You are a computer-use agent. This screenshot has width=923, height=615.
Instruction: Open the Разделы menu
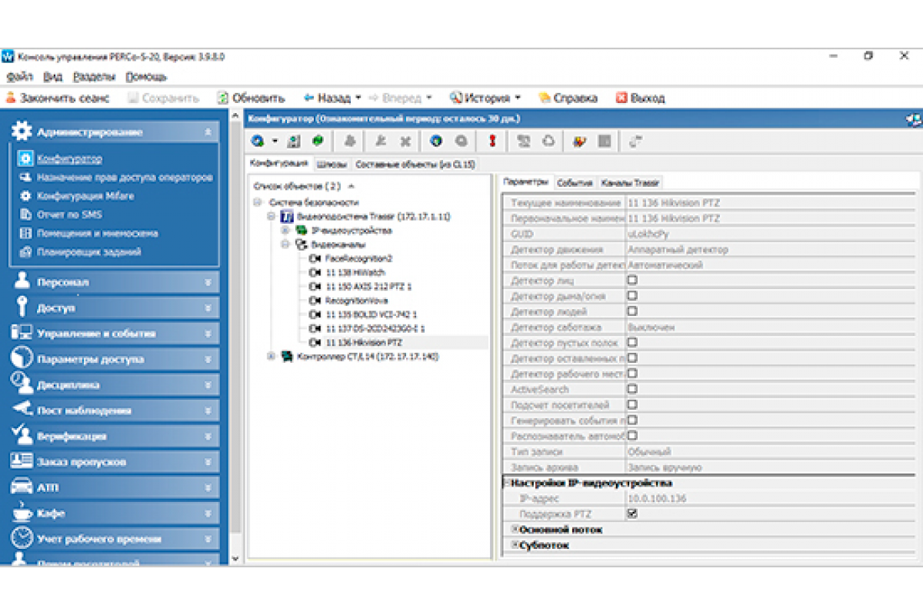click(94, 77)
